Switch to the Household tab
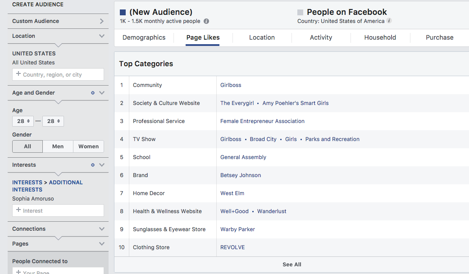469x274 pixels. [x=380, y=37]
